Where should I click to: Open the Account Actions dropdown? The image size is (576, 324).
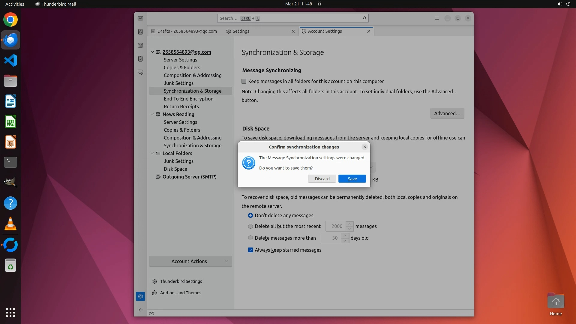(x=190, y=261)
